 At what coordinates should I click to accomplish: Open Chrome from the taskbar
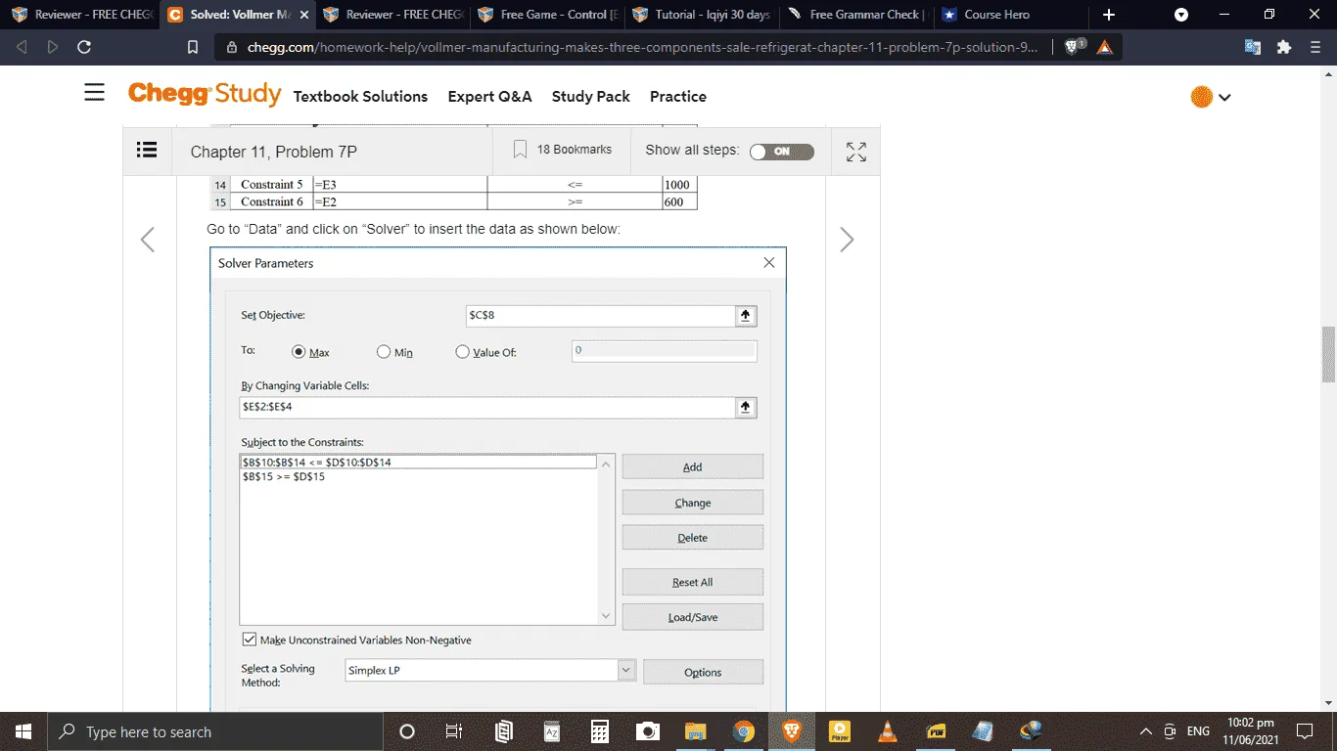click(x=744, y=731)
